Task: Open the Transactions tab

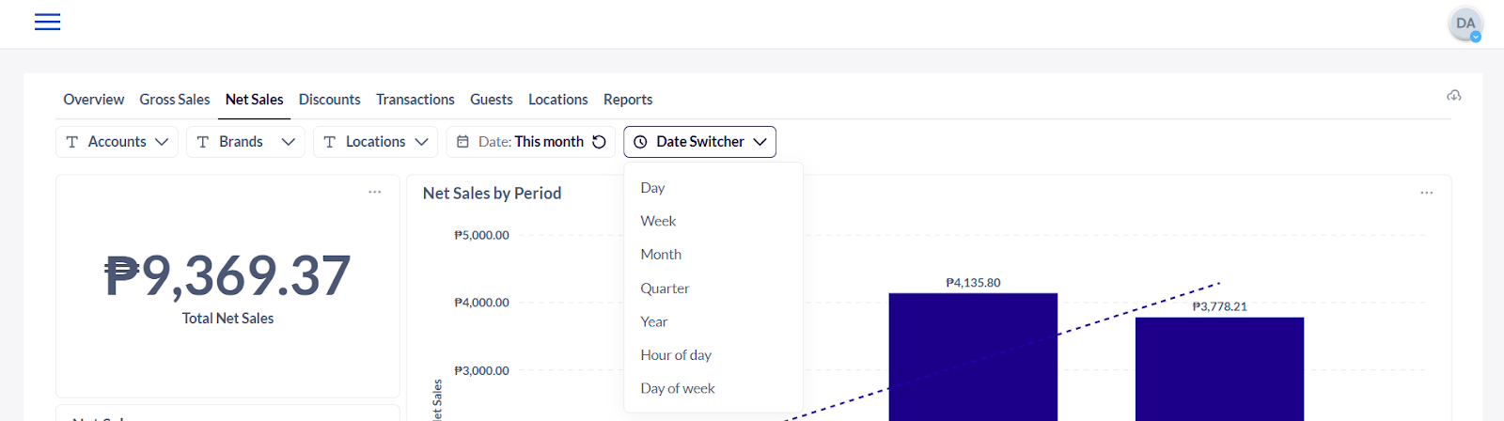Action: [415, 100]
